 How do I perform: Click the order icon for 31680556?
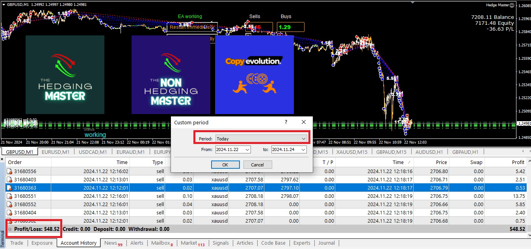tap(9, 172)
